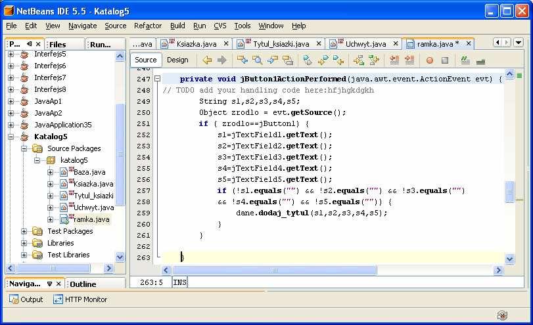Viewport: 533px width, 325px height.
Task: Close the Uchwyt.java editor tab
Action: [x=396, y=43]
